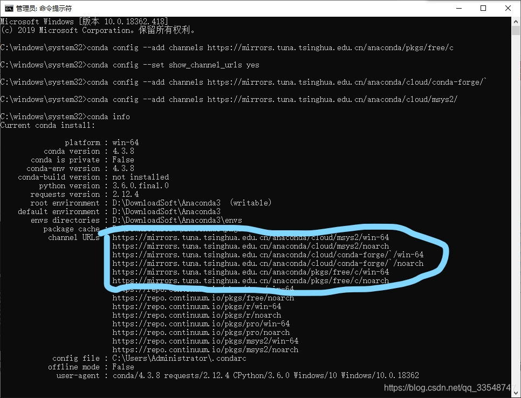
Task: Click the repo.continuum.io pkgs/r/win-64 URL
Action: click(197, 307)
